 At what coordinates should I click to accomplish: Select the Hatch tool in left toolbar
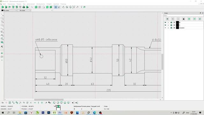[x=2, y=50]
